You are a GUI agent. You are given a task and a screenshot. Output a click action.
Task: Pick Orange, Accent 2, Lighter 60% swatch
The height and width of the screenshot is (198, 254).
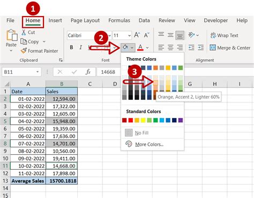point(155,83)
